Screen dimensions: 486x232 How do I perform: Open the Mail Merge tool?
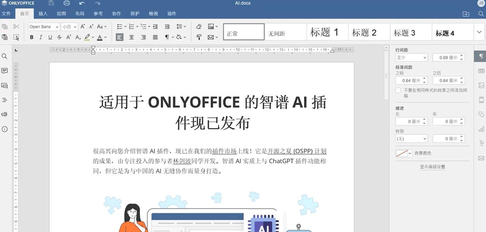(211, 37)
